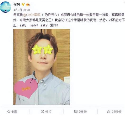Click the username 何炅
Screen dimensions: 125x116
(17, 4)
